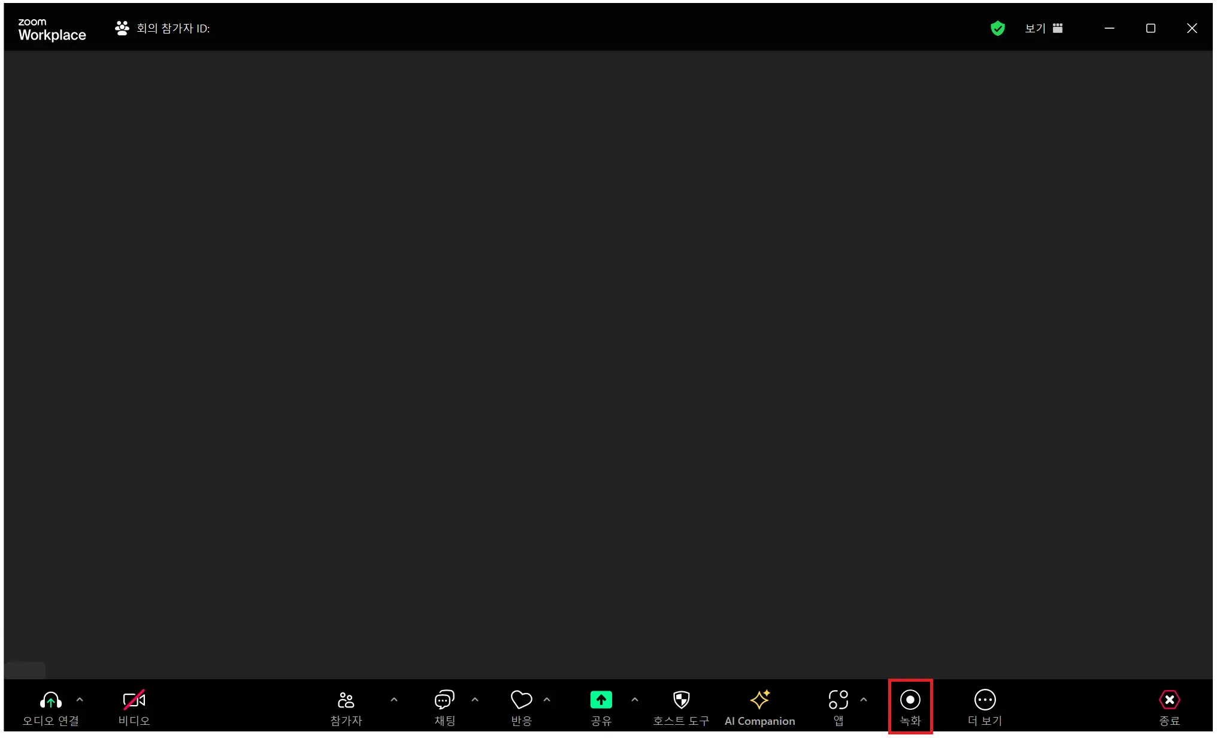Click the 반응 heart reactions icon
1217x738 pixels.
tap(520, 700)
